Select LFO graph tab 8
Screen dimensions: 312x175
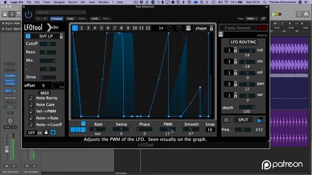pyautogui.click(x=121, y=28)
